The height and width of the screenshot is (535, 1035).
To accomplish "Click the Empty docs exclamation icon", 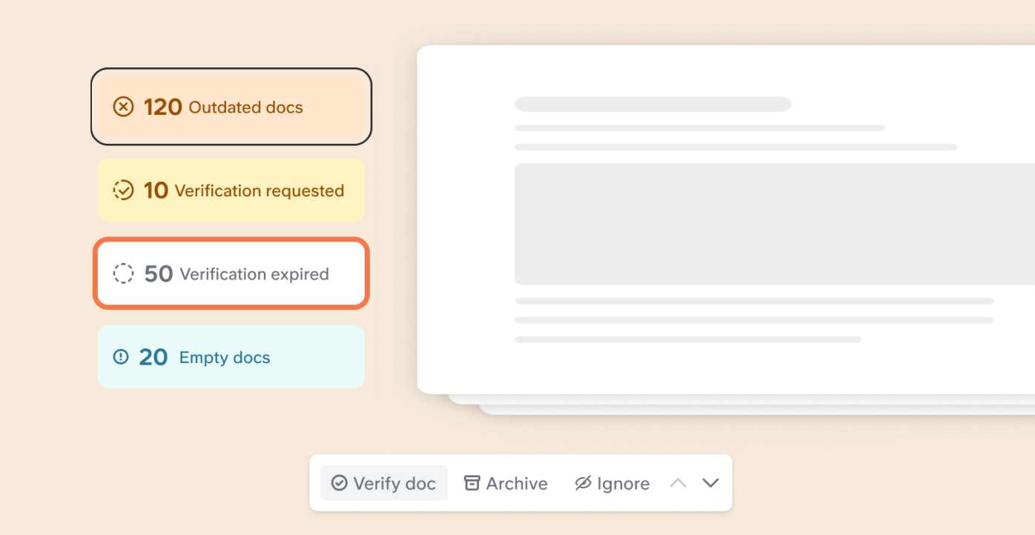I will click(121, 357).
